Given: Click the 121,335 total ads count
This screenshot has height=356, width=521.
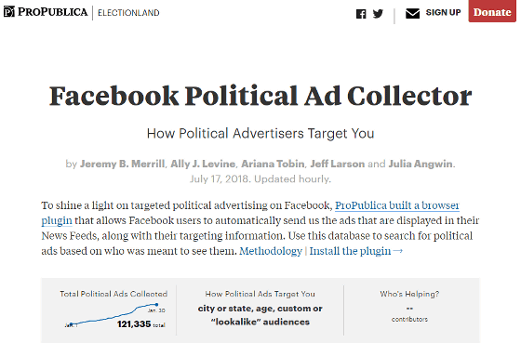Looking at the screenshot, I should [x=134, y=324].
